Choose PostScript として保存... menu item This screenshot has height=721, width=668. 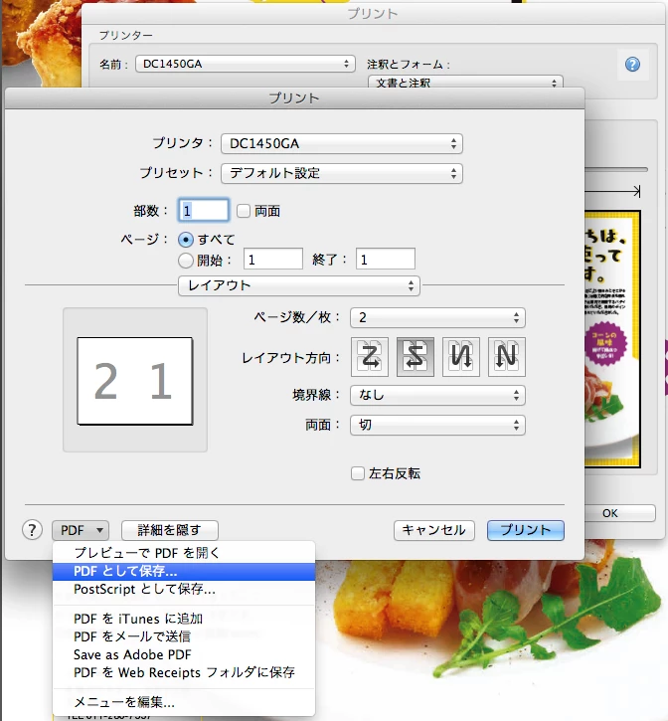(184, 589)
